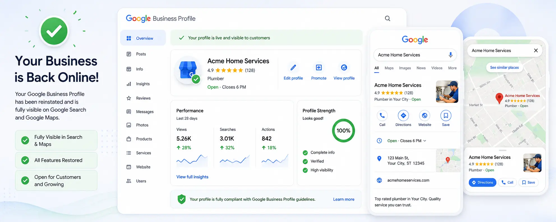Click the Users people icon

[x=129, y=181]
